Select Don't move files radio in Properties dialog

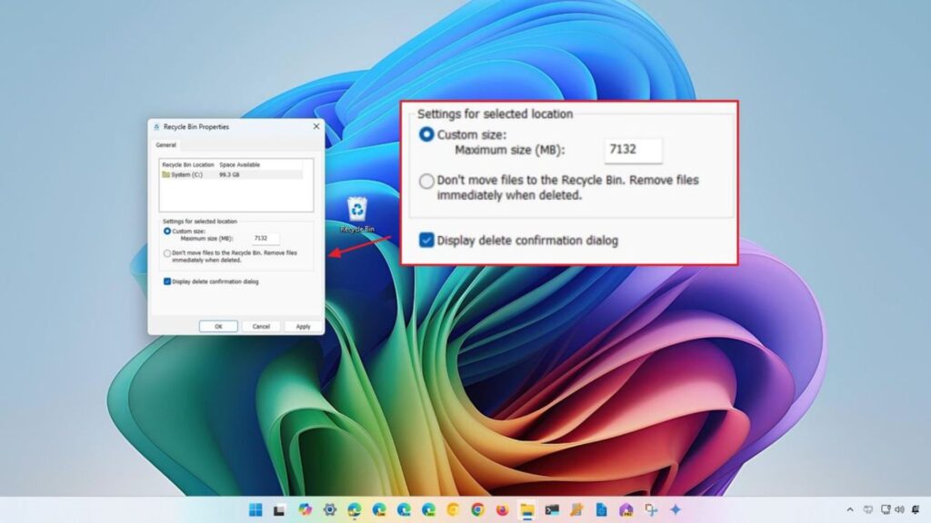point(167,252)
